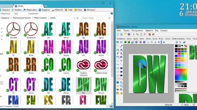Switch Explorer to large icons view in status bar
This screenshot has height=110, width=197.
[x=111, y=106]
